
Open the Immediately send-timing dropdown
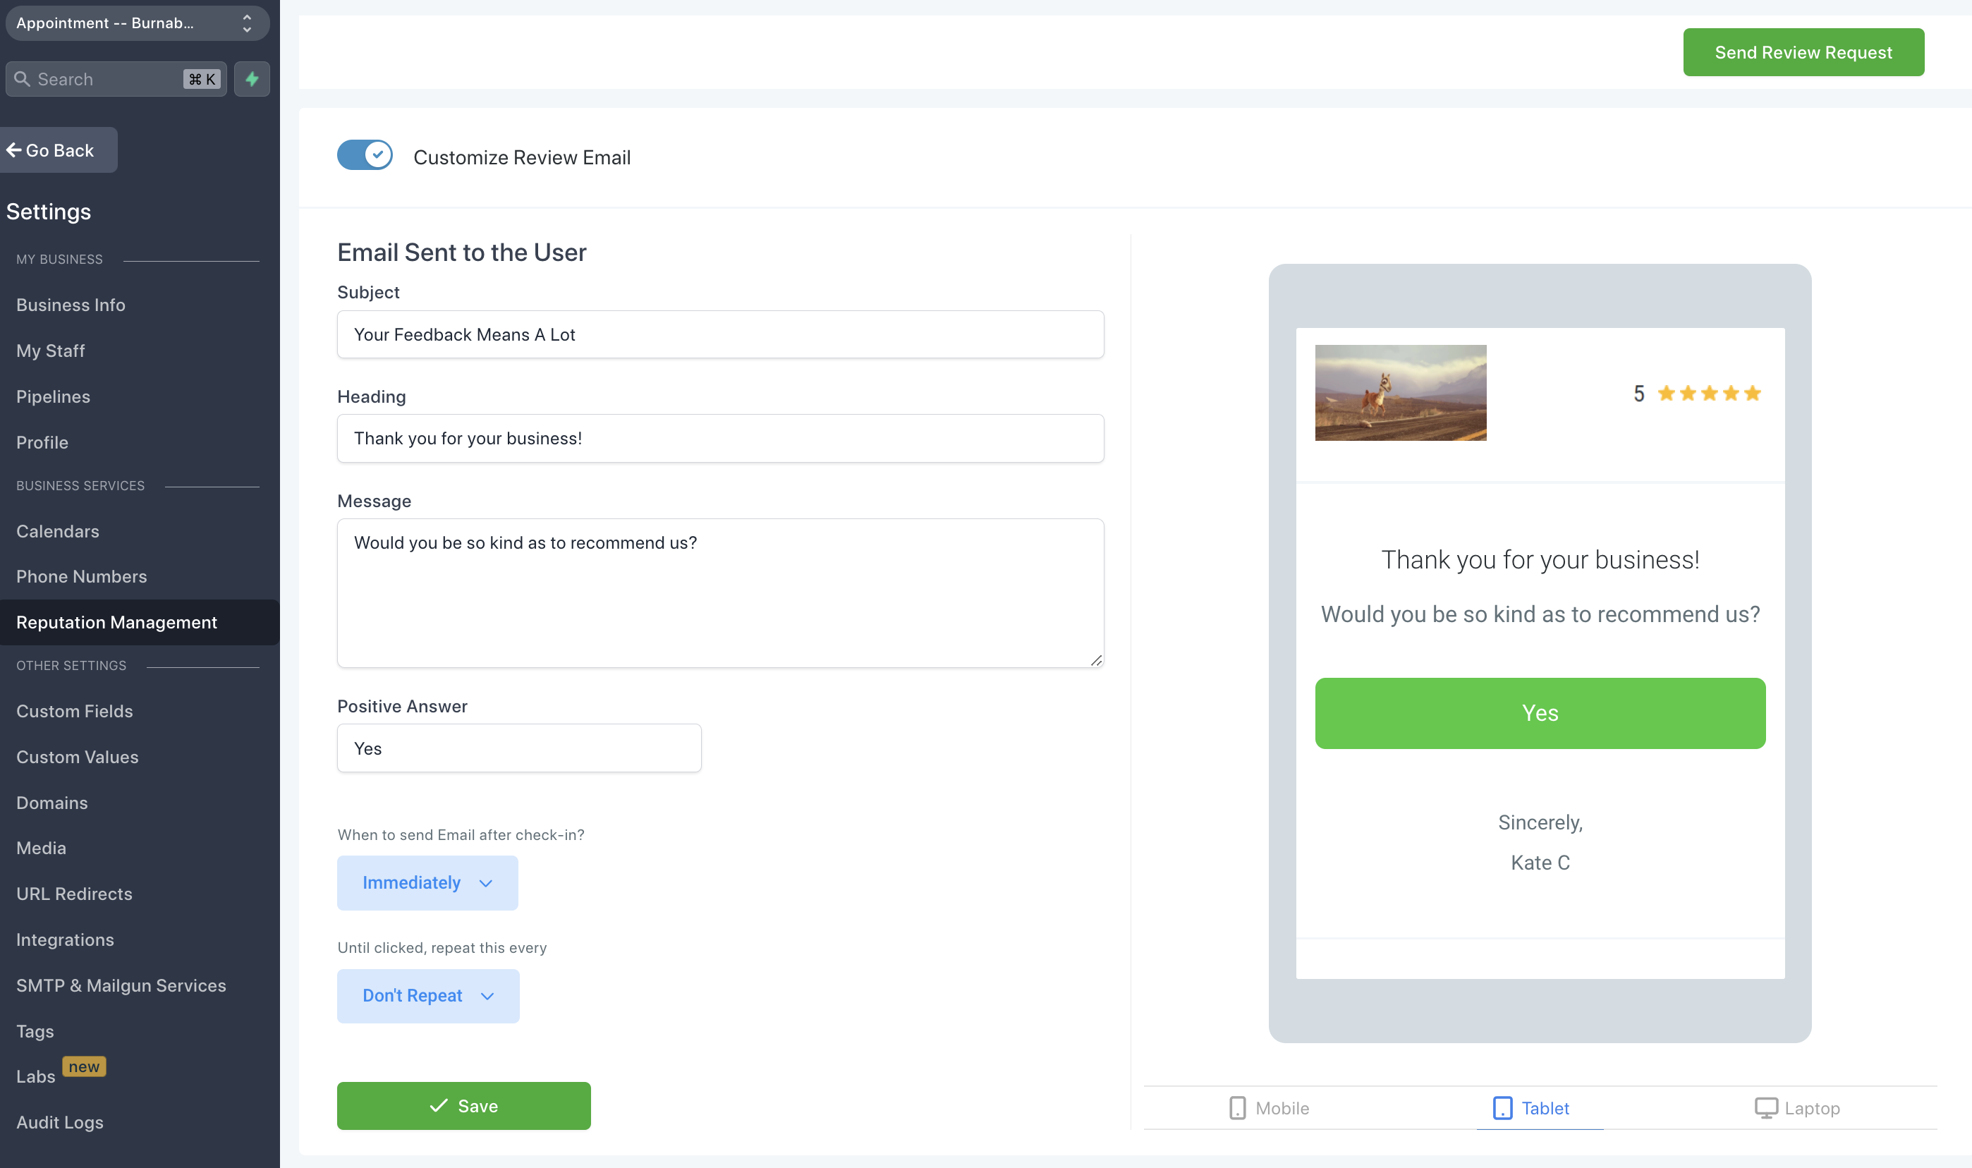click(x=427, y=882)
